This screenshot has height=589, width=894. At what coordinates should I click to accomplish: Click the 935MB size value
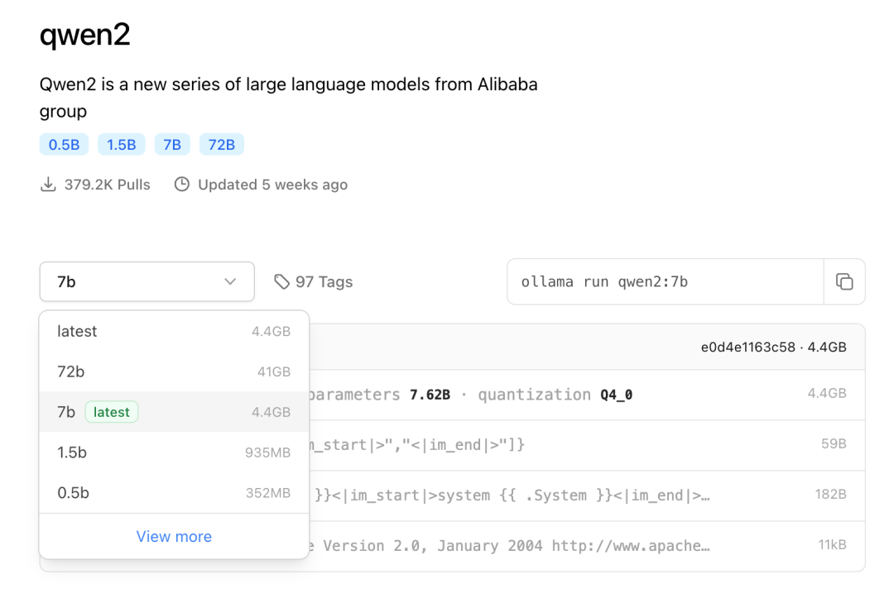[268, 453]
